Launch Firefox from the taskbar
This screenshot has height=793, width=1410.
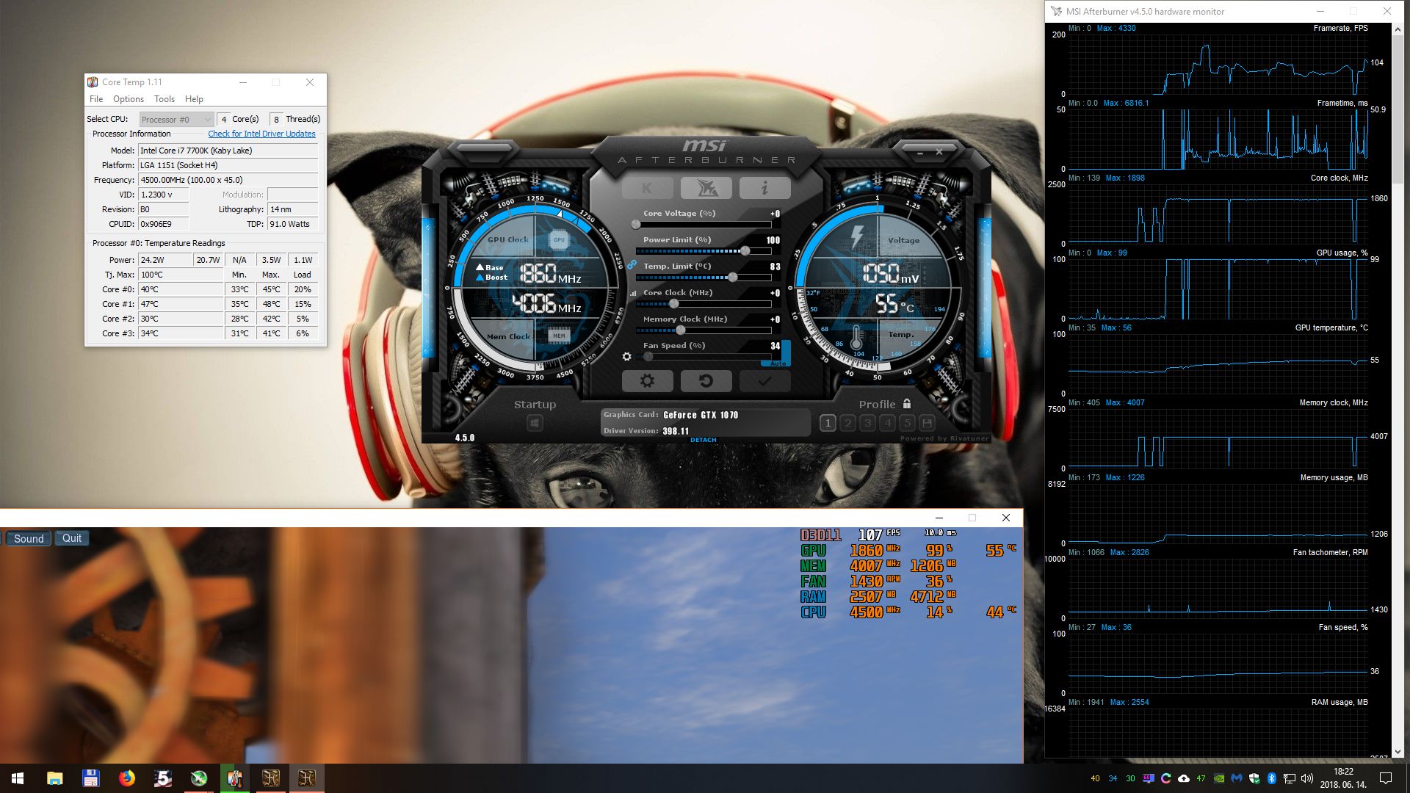coord(126,778)
